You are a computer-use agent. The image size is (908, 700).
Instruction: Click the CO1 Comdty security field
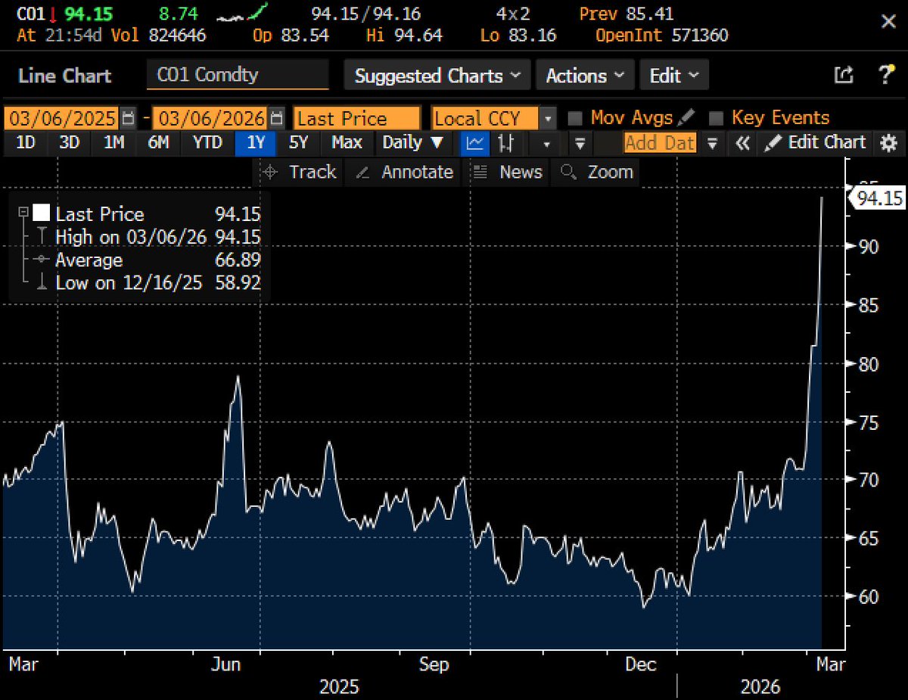(238, 75)
